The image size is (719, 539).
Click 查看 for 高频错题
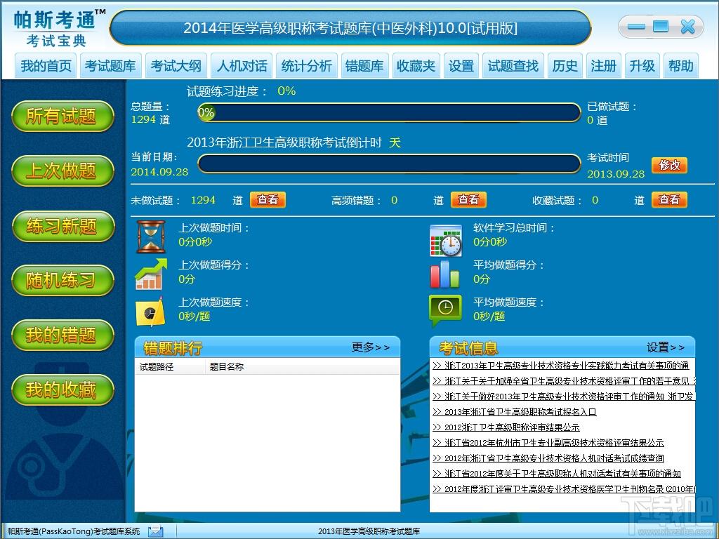point(468,200)
